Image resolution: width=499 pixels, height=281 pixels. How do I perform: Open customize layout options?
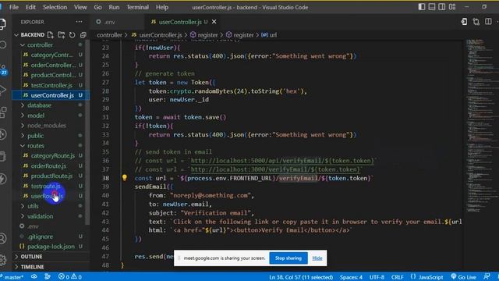click(x=452, y=7)
